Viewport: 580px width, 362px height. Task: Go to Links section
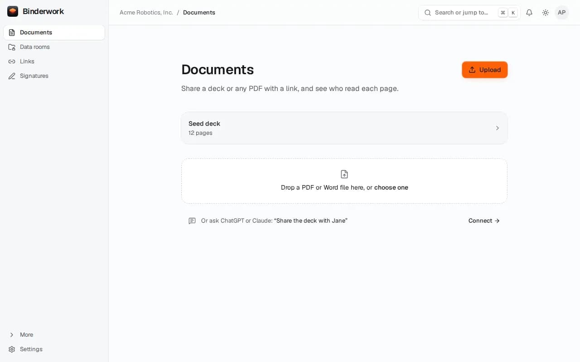tap(54, 62)
